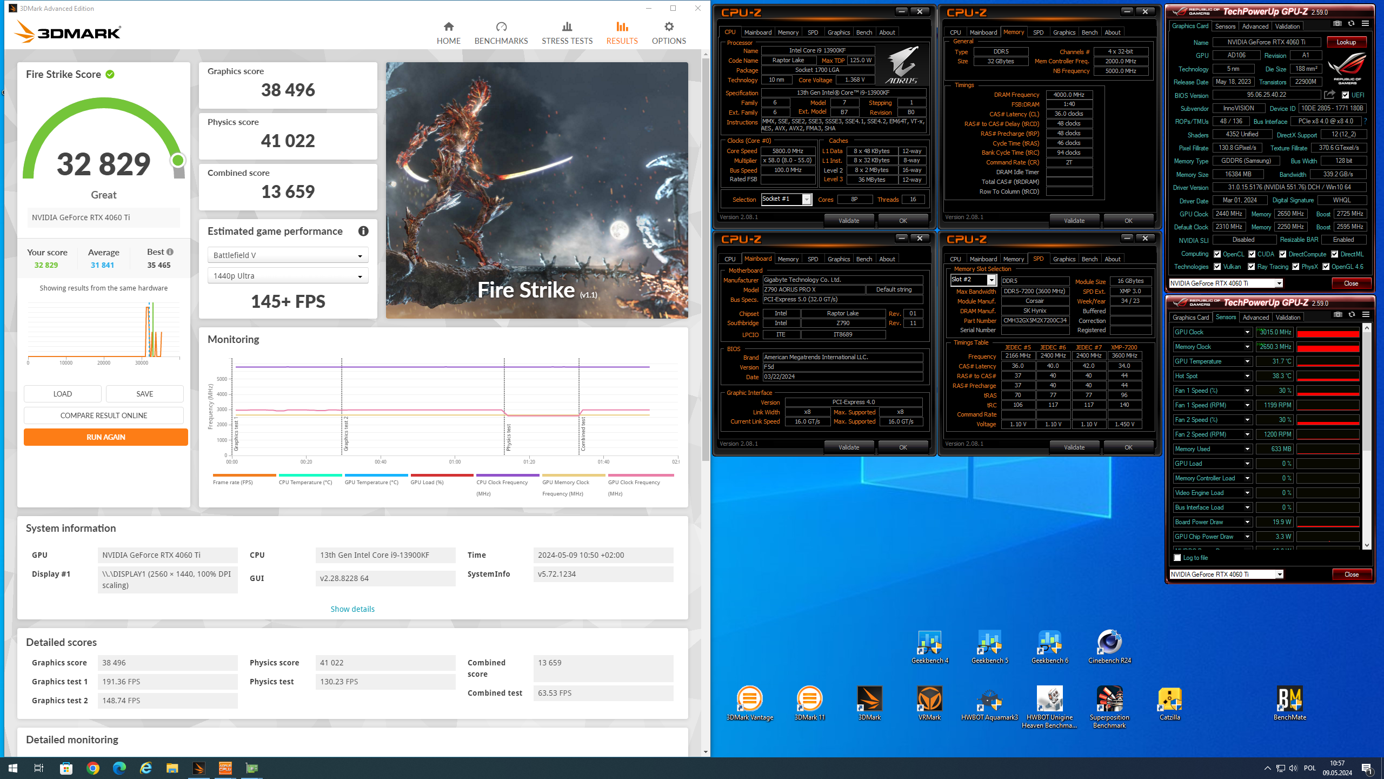
Task: Open 3DMark Vantage desktop shortcut
Action: (x=749, y=703)
